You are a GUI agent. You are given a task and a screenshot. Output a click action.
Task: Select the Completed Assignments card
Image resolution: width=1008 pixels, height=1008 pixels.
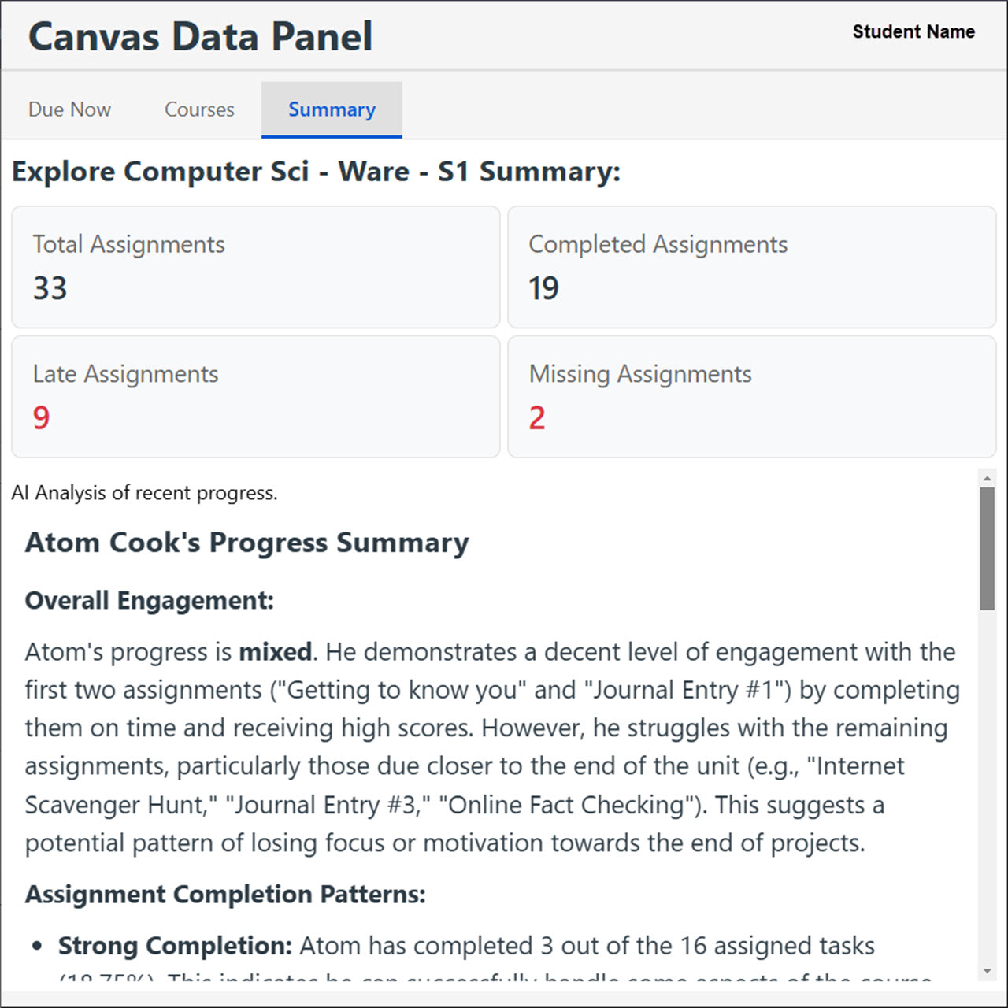pyautogui.click(x=751, y=267)
